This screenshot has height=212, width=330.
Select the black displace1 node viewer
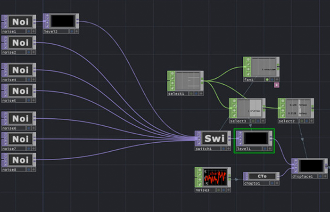tap(312, 166)
